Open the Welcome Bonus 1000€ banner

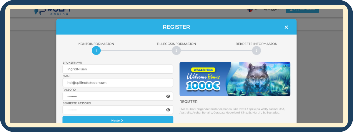coord(235,79)
